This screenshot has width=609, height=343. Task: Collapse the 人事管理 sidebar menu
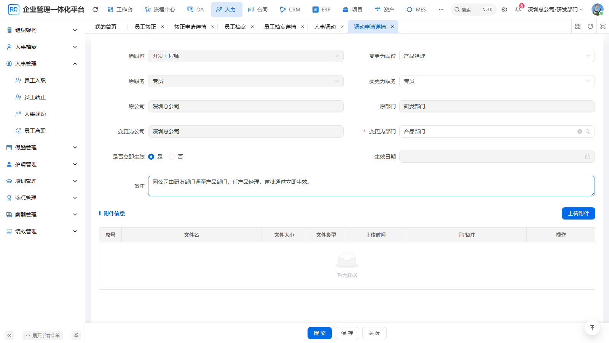pos(42,64)
